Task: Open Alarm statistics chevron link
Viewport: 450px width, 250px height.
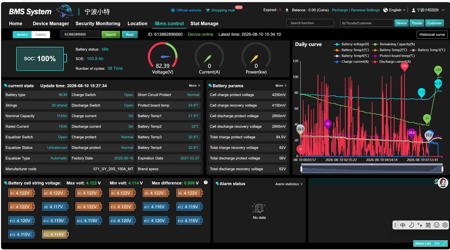Action: [289, 184]
